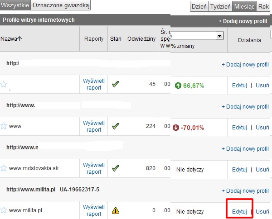The image size is (272, 219).
Task: Star the www.mdslovakia.sk profile
Action: 4,168
